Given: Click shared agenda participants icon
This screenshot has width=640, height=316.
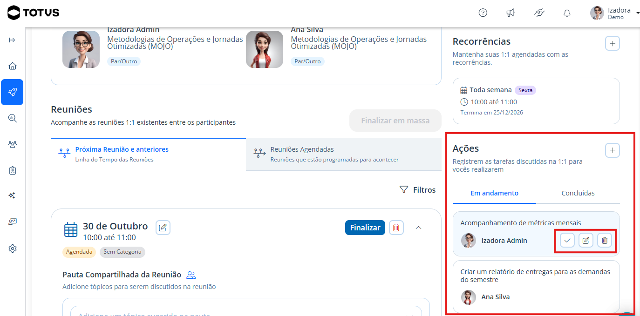Looking at the screenshot, I should tap(191, 275).
